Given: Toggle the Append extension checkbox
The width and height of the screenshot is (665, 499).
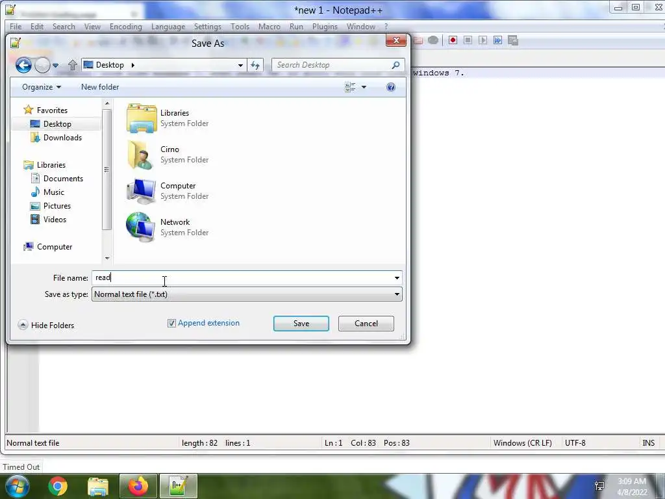Looking at the screenshot, I should coord(171,324).
